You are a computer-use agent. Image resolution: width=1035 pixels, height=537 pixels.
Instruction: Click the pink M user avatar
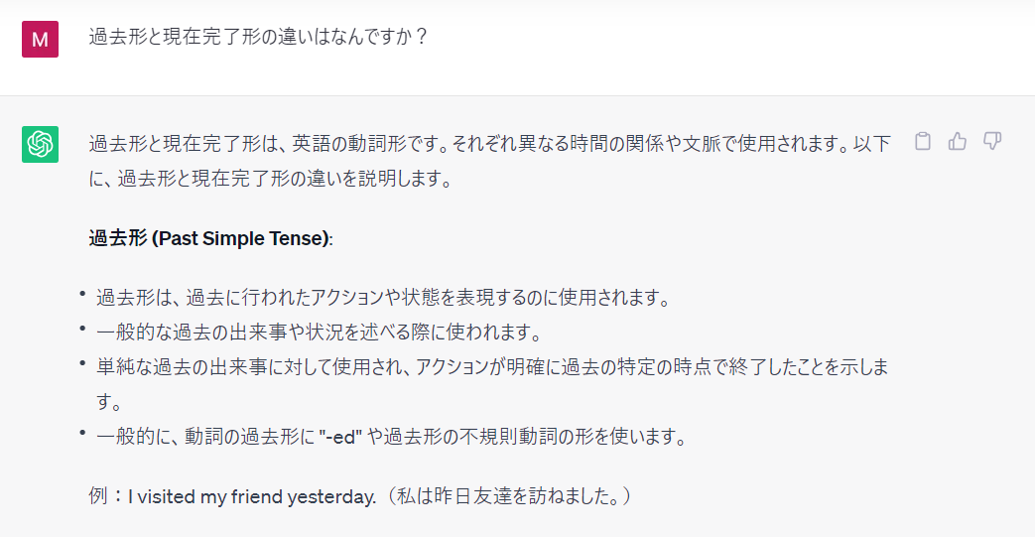coord(41,39)
